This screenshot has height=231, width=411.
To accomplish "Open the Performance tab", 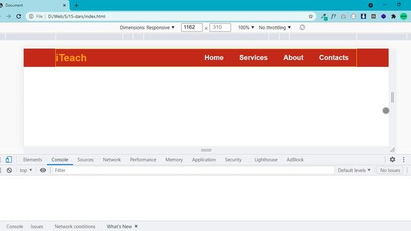I will (143, 160).
